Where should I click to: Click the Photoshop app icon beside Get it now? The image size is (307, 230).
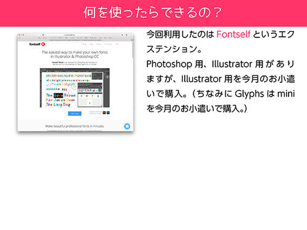tap(108, 113)
